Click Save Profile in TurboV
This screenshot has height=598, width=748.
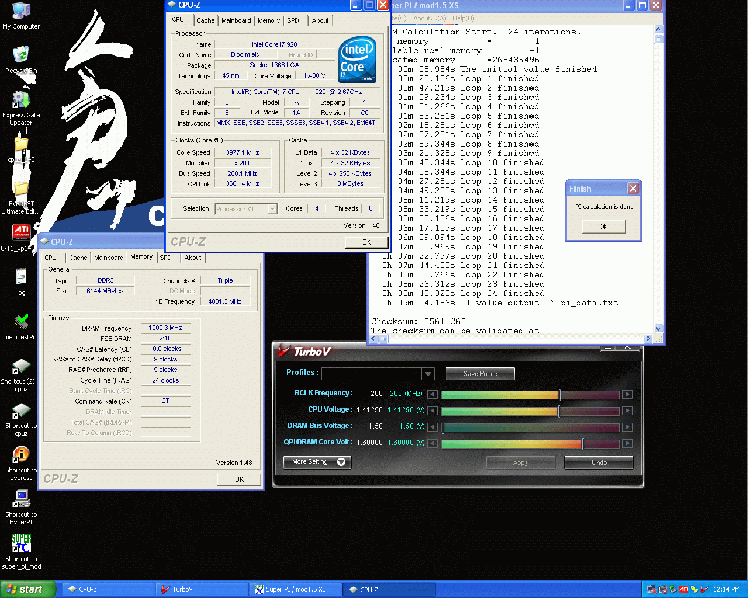(480, 374)
